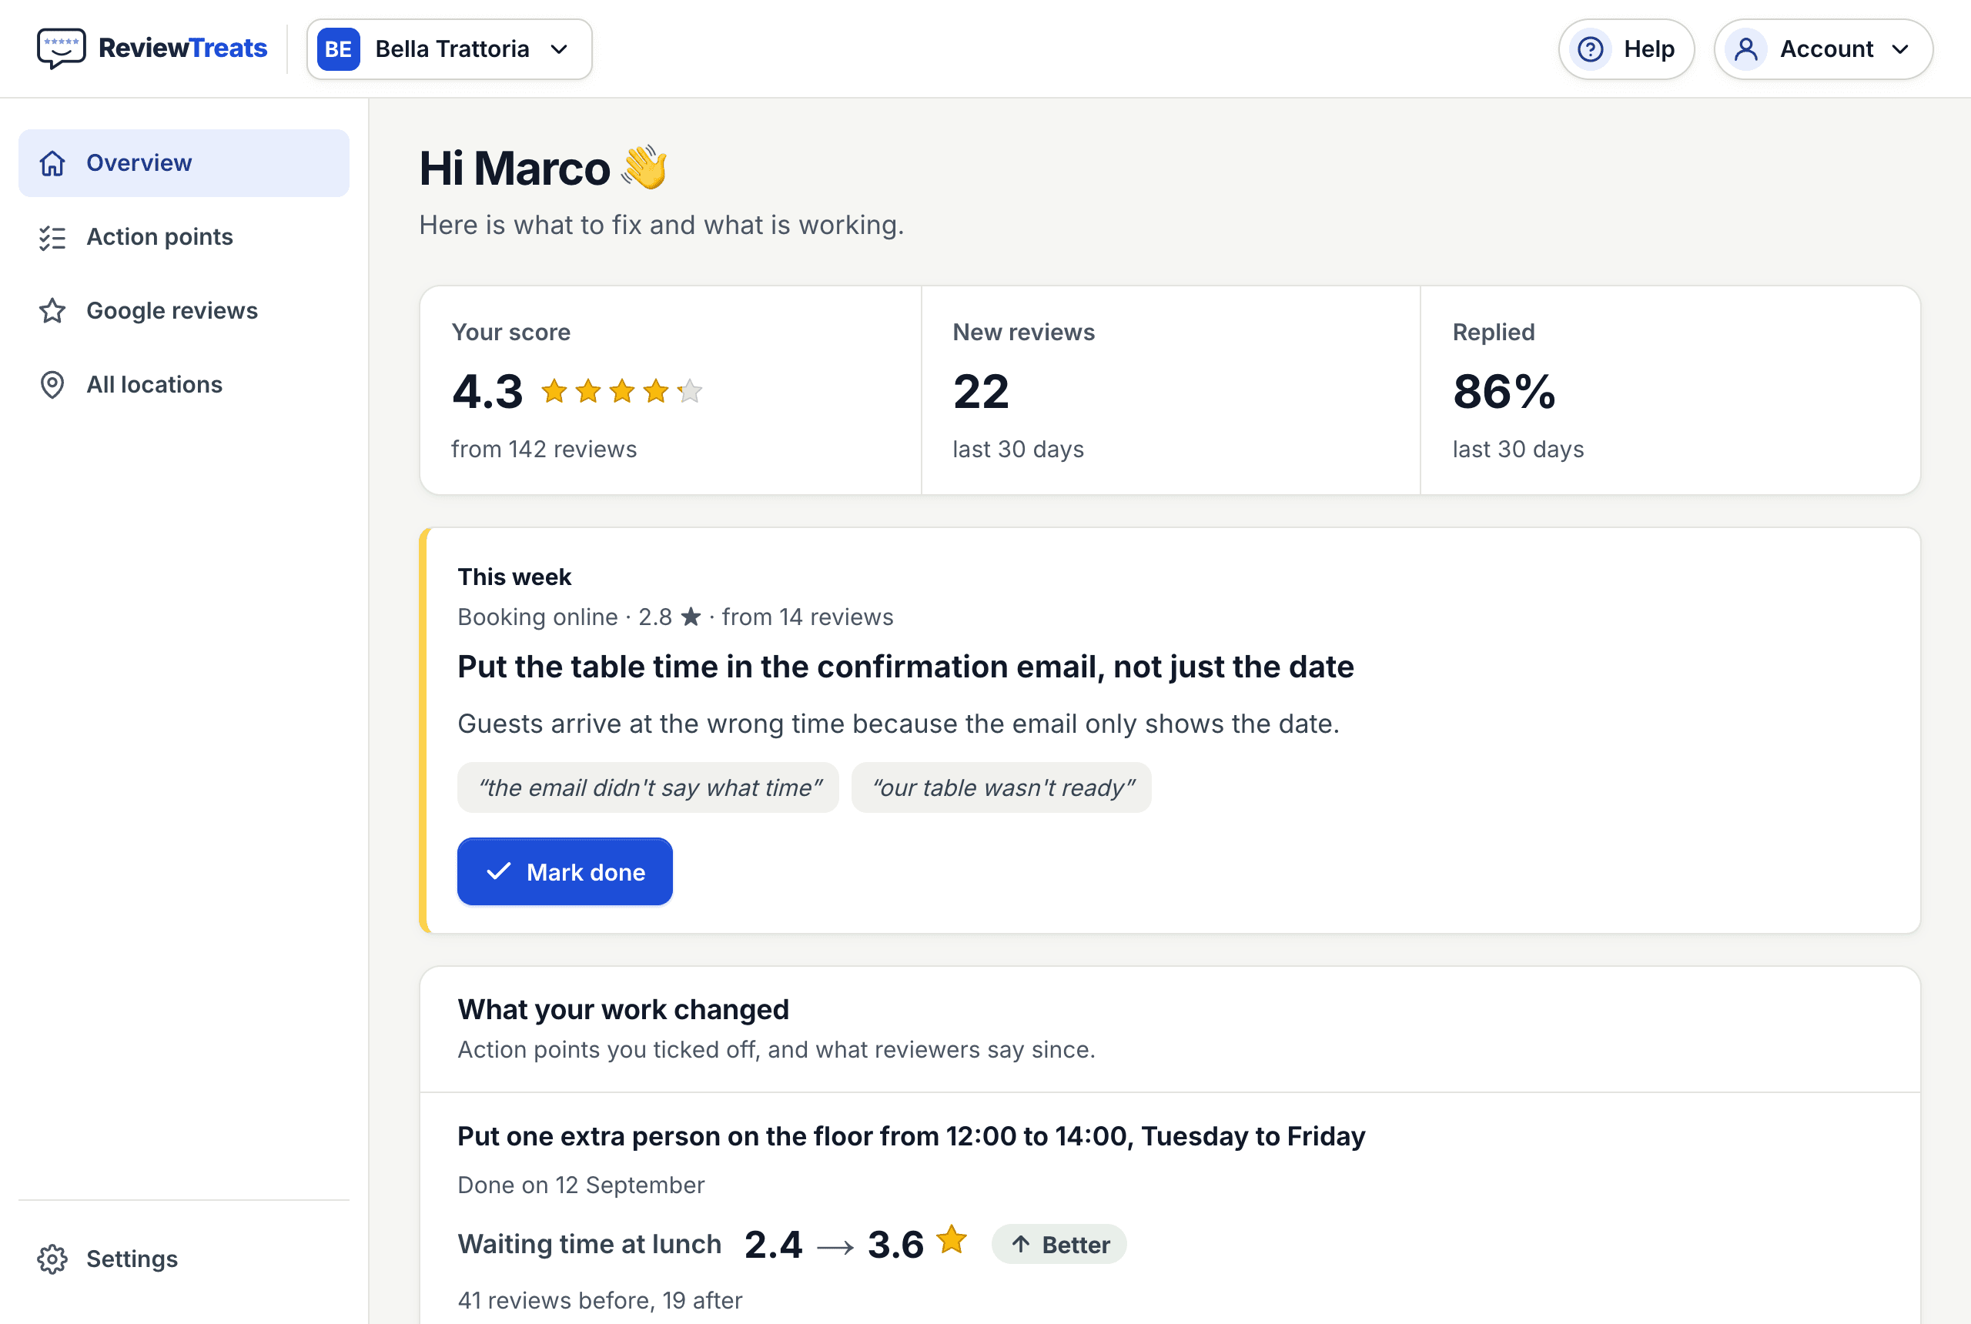Click the Mark done button

(565, 871)
